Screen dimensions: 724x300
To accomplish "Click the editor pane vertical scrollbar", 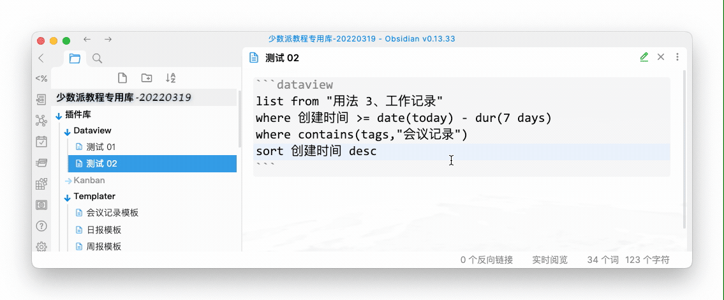I will pos(684,149).
